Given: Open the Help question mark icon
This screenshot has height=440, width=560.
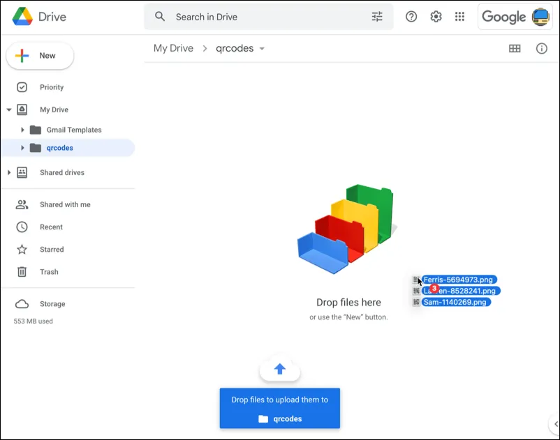Looking at the screenshot, I should point(411,17).
